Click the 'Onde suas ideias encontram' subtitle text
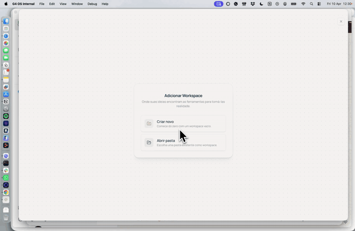355x231 pixels. point(183,104)
